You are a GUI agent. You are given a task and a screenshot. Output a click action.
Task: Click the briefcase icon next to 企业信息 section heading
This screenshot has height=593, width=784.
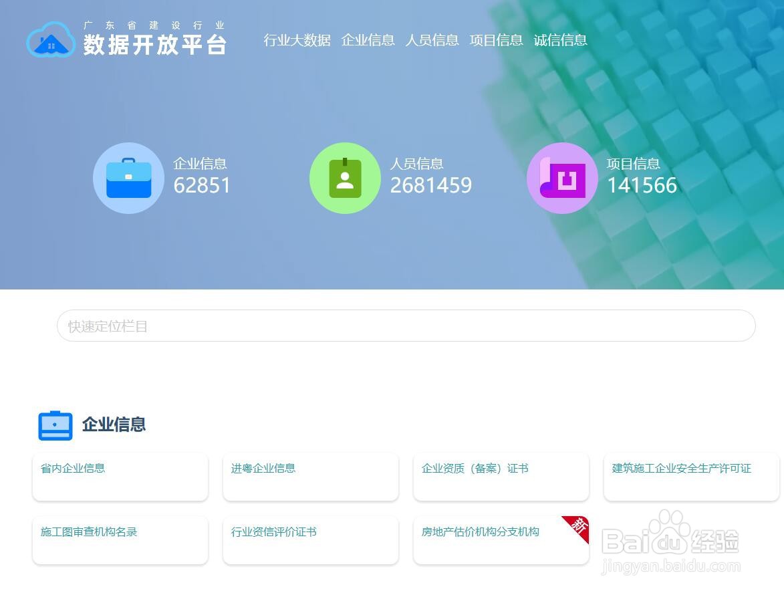pyautogui.click(x=55, y=425)
